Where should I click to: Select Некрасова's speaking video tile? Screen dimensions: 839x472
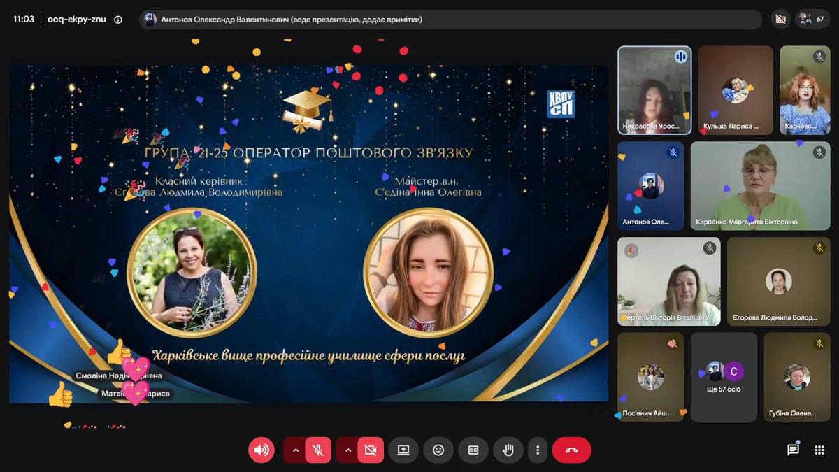pyautogui.click(x=654, y=90)
